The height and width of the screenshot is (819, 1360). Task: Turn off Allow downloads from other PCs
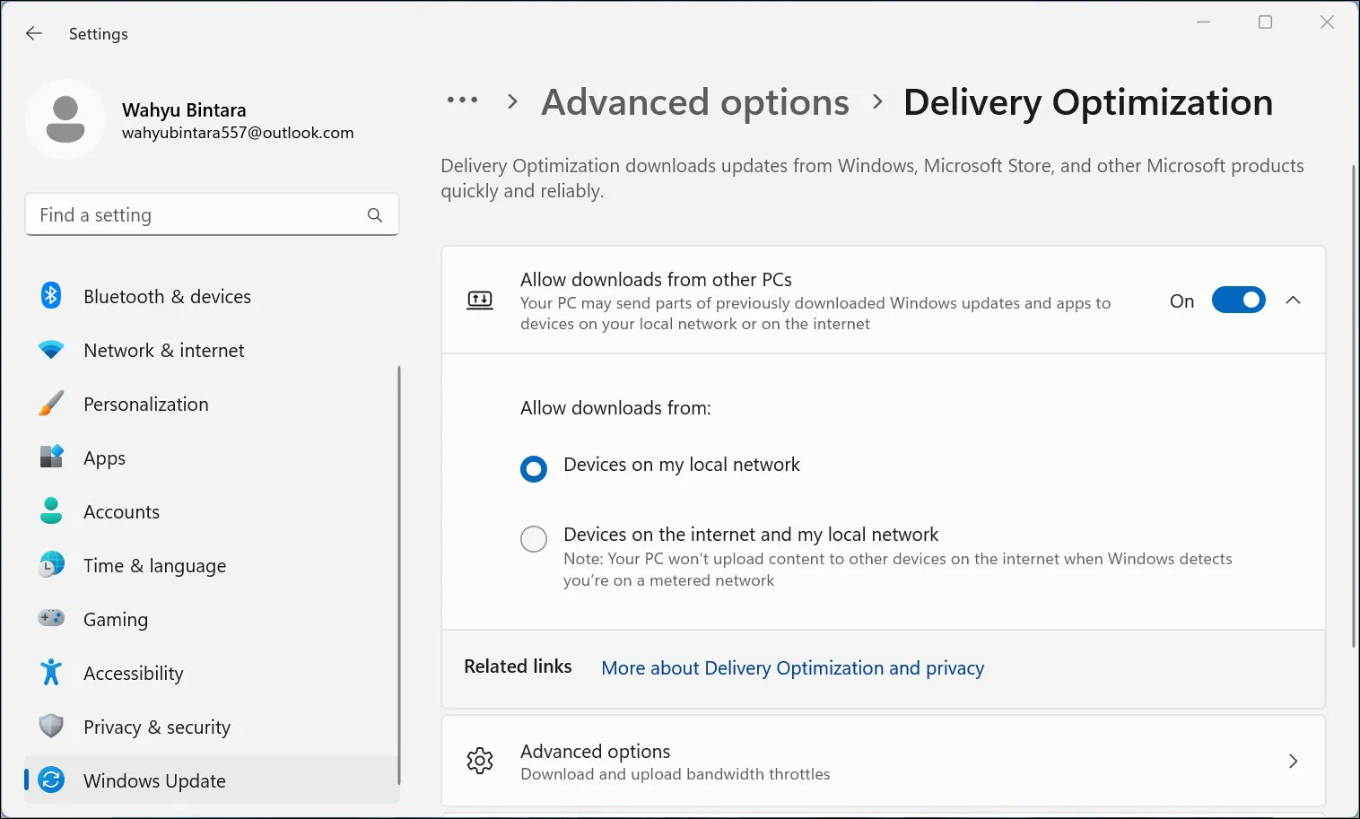(1239, 300)
